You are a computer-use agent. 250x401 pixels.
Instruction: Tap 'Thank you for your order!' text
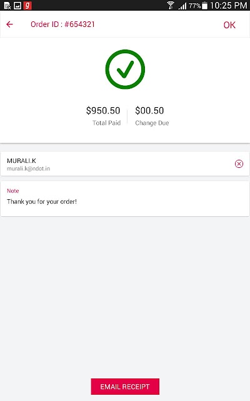click(42, 202)
